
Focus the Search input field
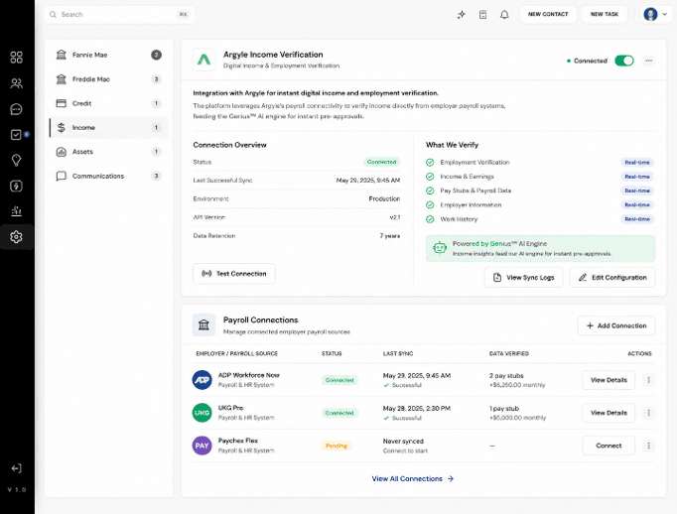tap(119, 15)
